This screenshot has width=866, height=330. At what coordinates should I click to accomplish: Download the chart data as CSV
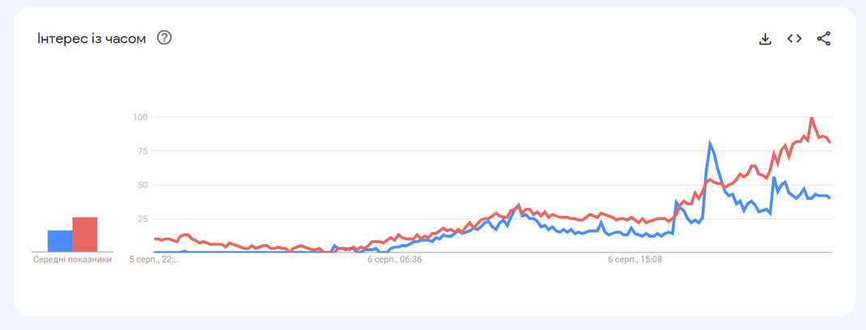[x=765, y=39]
